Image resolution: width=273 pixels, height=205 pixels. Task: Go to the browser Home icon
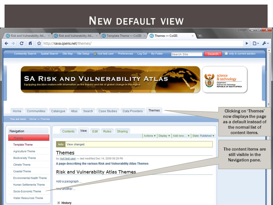(30, 43)
